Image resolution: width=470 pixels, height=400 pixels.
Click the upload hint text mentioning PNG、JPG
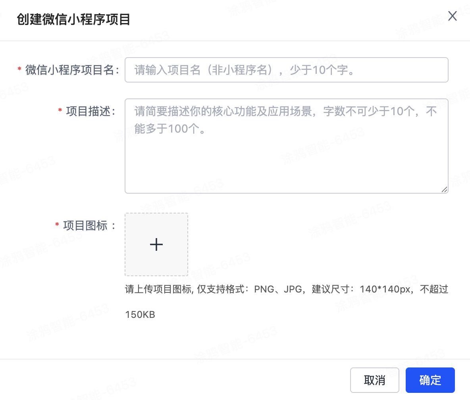pyautogui.click(x=286, y=302)
